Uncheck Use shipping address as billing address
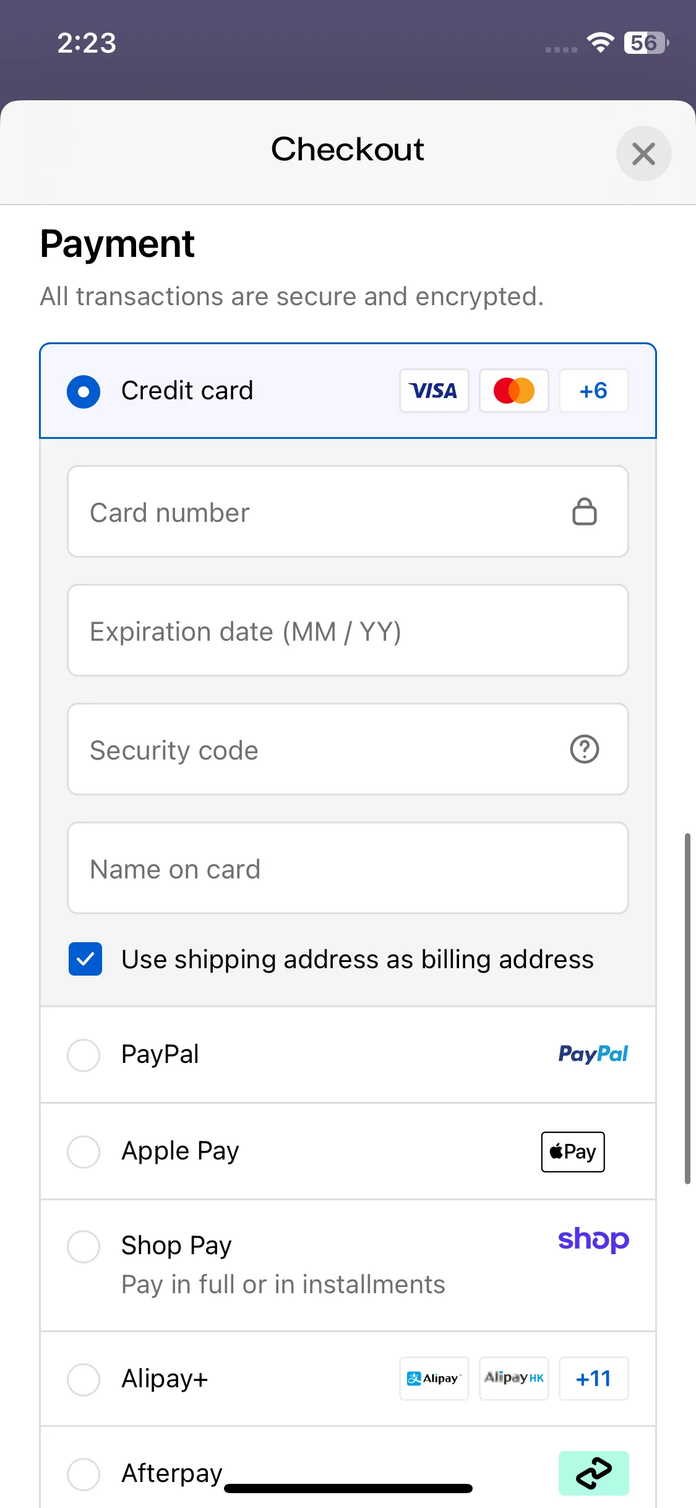The height and width of the screenshot is (1508, 696). 85,959
